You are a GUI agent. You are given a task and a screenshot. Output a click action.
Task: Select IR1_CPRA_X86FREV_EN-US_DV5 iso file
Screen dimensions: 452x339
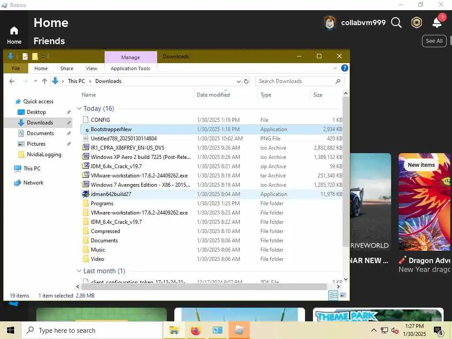pyautogui.click(x=211, y=148)
